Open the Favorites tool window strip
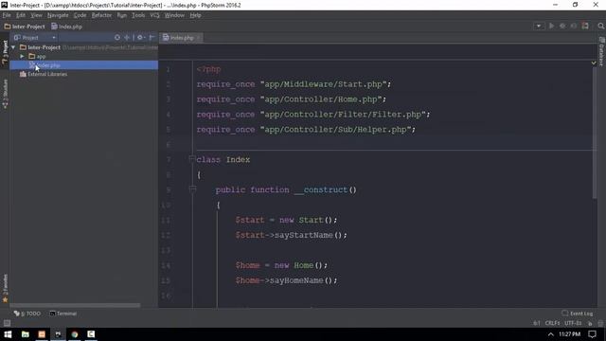The width and height of the screenshot is (606, 341). pyautogui.click(x=5, y=288)
